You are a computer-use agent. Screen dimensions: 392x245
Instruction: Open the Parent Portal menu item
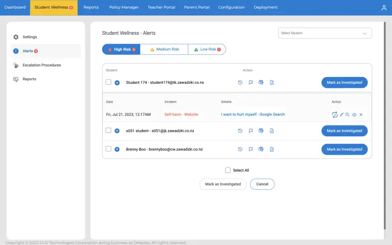(197, 8)
